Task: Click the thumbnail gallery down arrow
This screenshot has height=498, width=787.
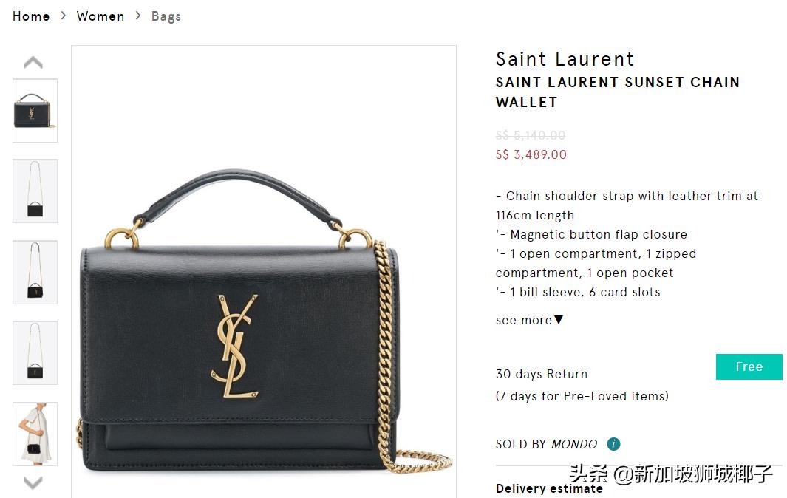Action: click(33, 482)
